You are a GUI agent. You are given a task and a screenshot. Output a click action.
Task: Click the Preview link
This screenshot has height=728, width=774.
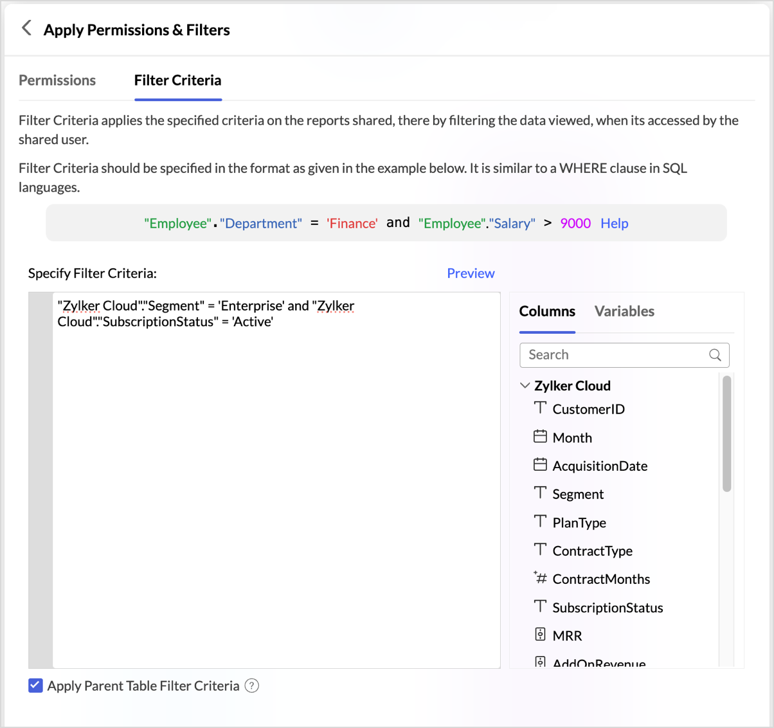click(471, 273)
